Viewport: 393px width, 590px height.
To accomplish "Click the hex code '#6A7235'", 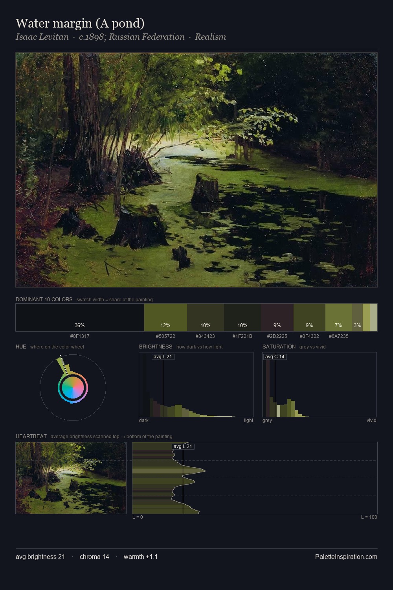I will click(x=338, y=336).
